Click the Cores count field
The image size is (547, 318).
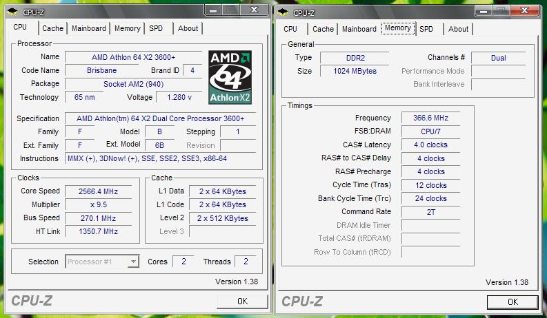pyautogui.click(x=183, y=262)
